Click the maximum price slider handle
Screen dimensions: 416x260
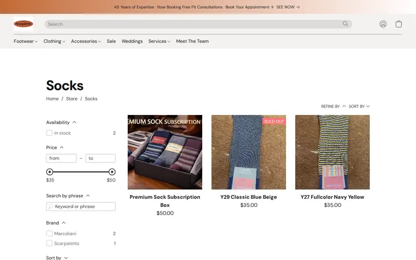tap(112, 172)
